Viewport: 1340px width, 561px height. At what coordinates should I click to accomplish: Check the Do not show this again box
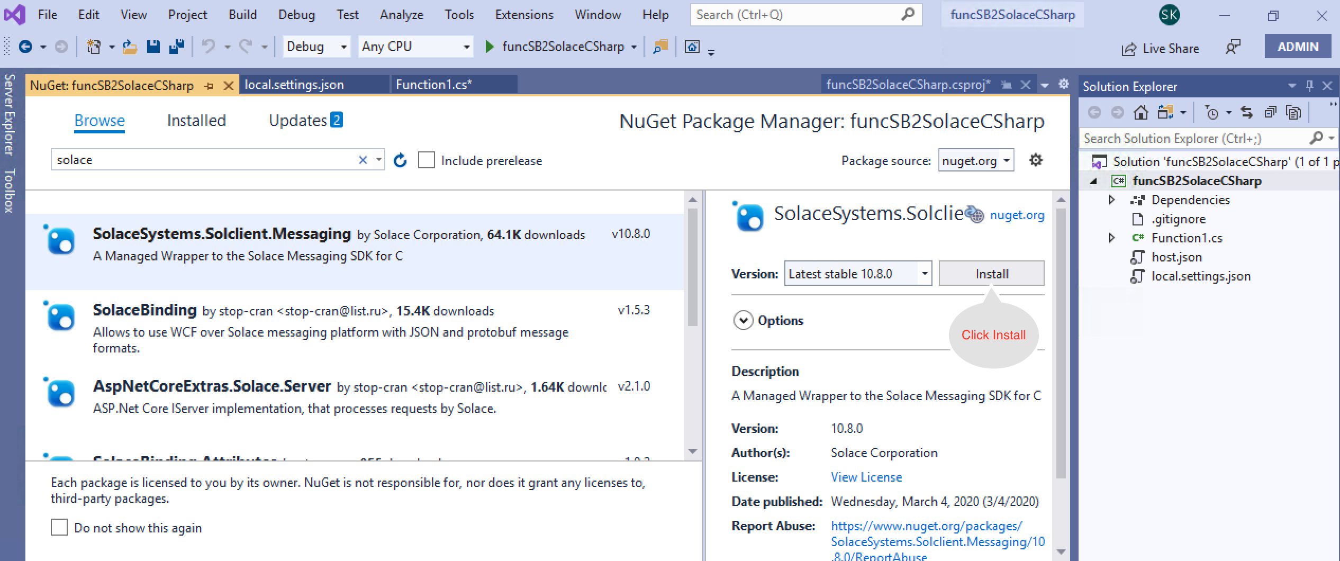click(59, 528)
